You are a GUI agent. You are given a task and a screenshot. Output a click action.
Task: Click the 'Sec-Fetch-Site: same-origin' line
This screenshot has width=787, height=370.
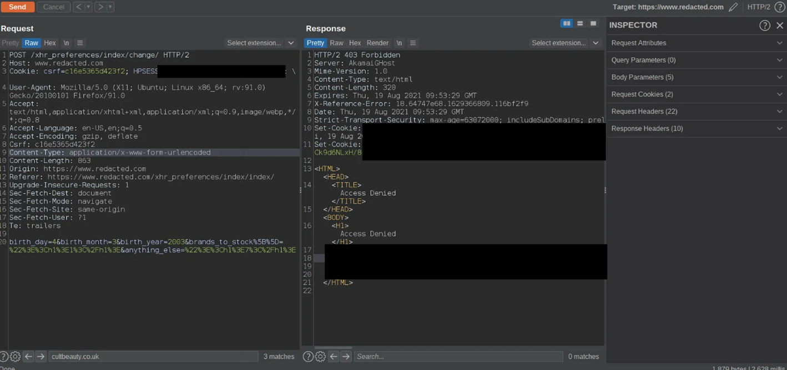click(67, 210)
